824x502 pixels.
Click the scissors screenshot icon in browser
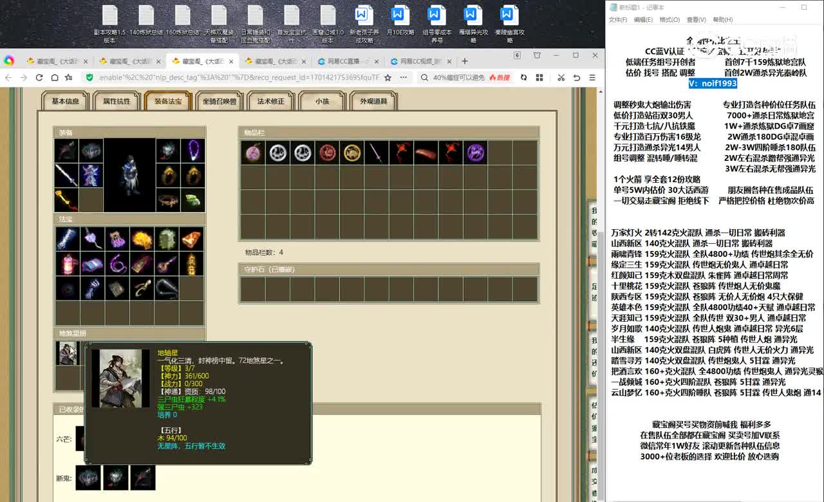(561, 77)
